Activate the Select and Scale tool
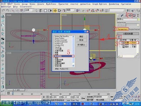Screen dimensions: 141x106 (64, 10)
